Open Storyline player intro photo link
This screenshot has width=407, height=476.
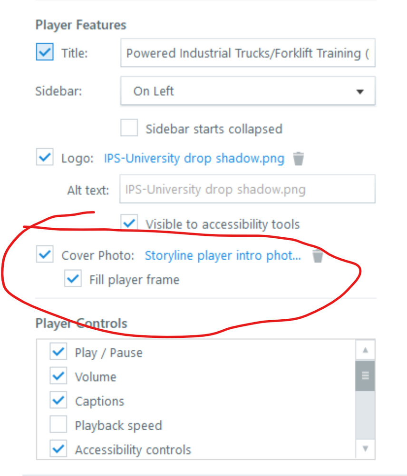(x=223, y=256)
